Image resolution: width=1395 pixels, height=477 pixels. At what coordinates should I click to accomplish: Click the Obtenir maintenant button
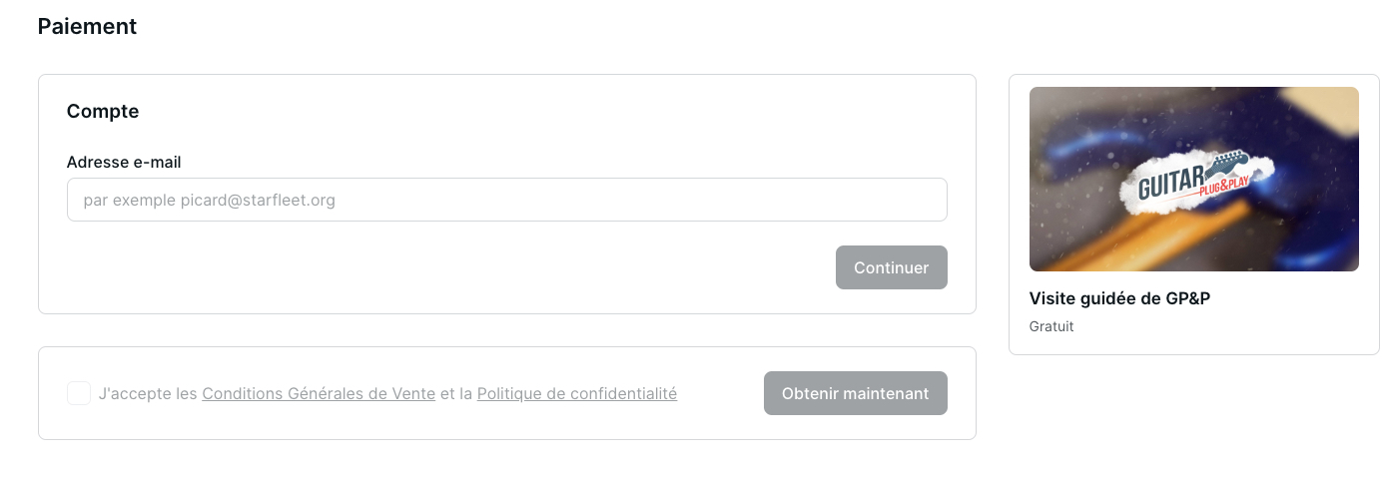(x=855, y=393)
